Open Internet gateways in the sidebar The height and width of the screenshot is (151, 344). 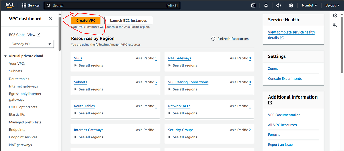tap(23, 86)
